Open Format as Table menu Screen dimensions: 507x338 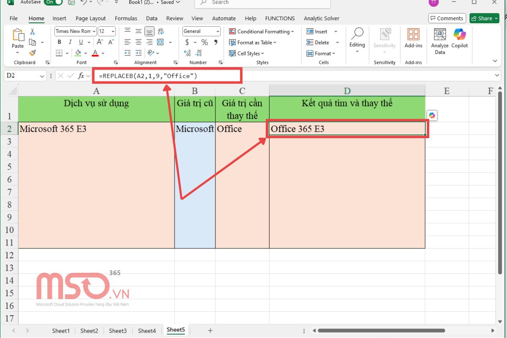(253, 42)
